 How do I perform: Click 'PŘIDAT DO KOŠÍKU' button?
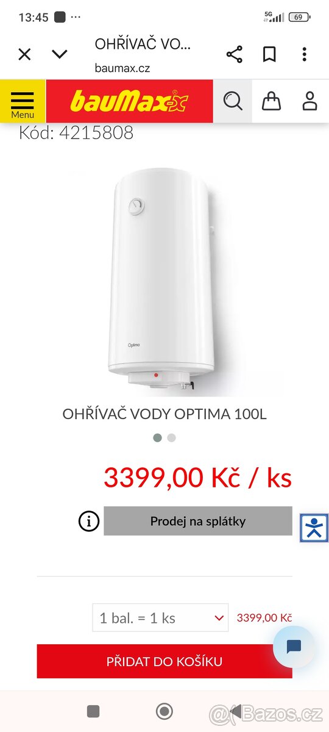coord(164,661)
